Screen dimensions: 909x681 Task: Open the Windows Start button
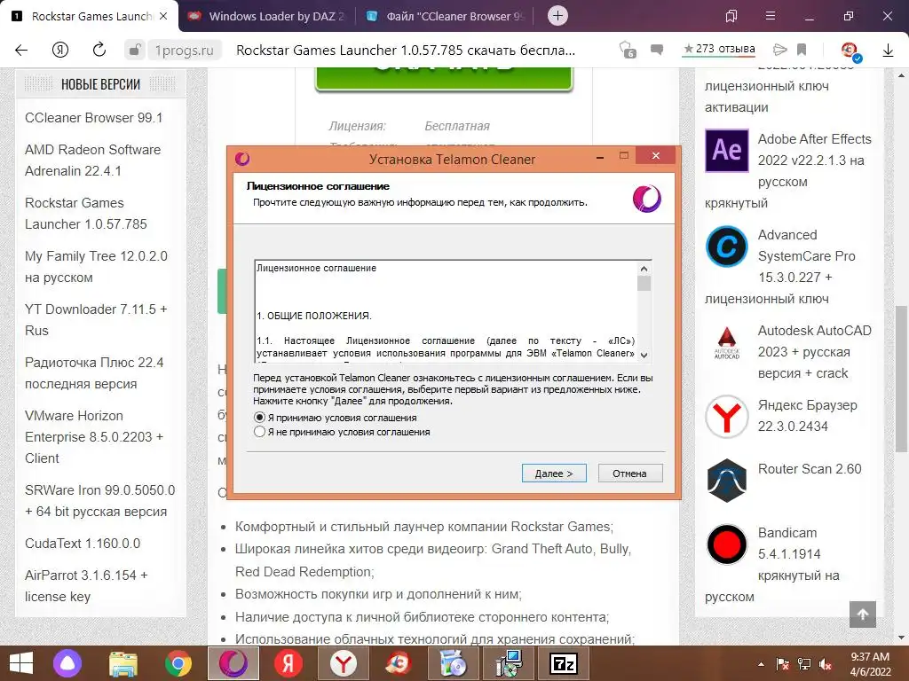(x=21, y=663)
